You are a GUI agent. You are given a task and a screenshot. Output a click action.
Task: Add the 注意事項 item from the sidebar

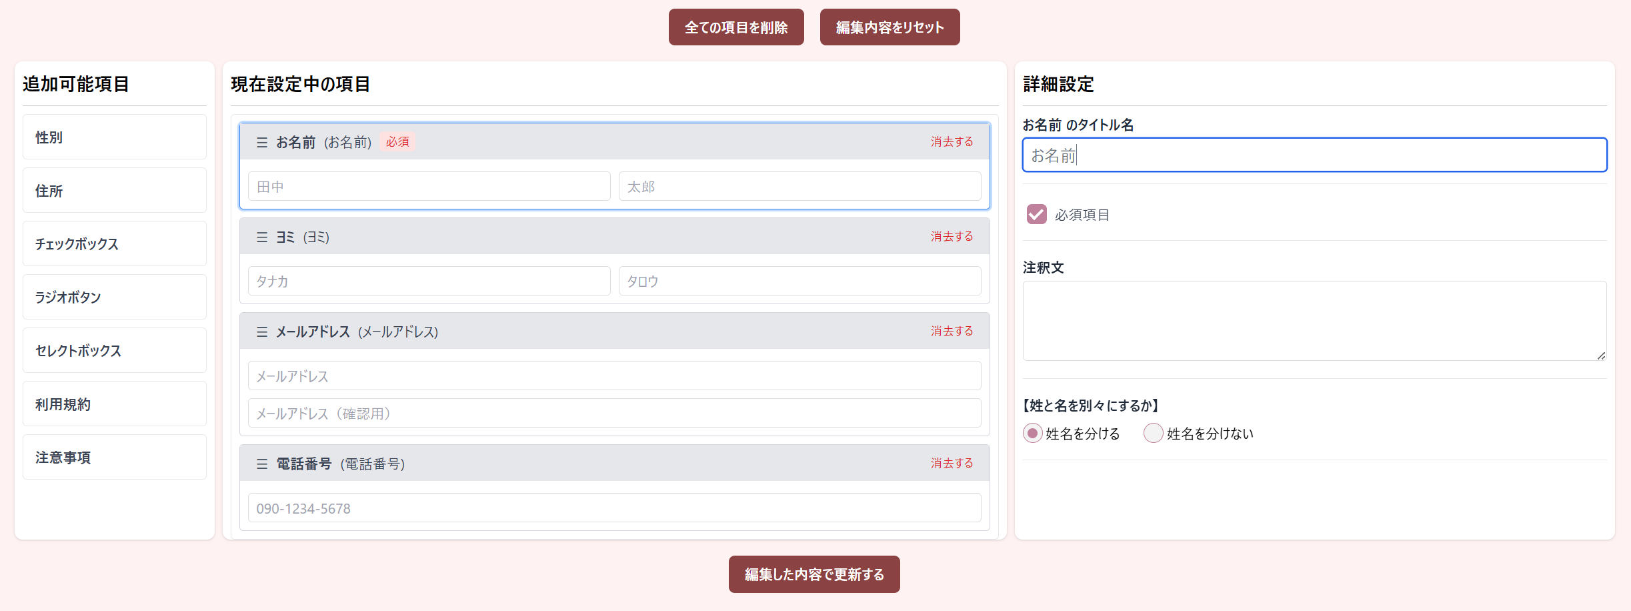(114, 457)
